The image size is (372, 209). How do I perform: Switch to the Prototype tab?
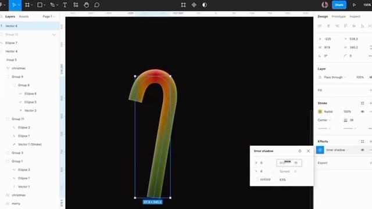(338, 17)
